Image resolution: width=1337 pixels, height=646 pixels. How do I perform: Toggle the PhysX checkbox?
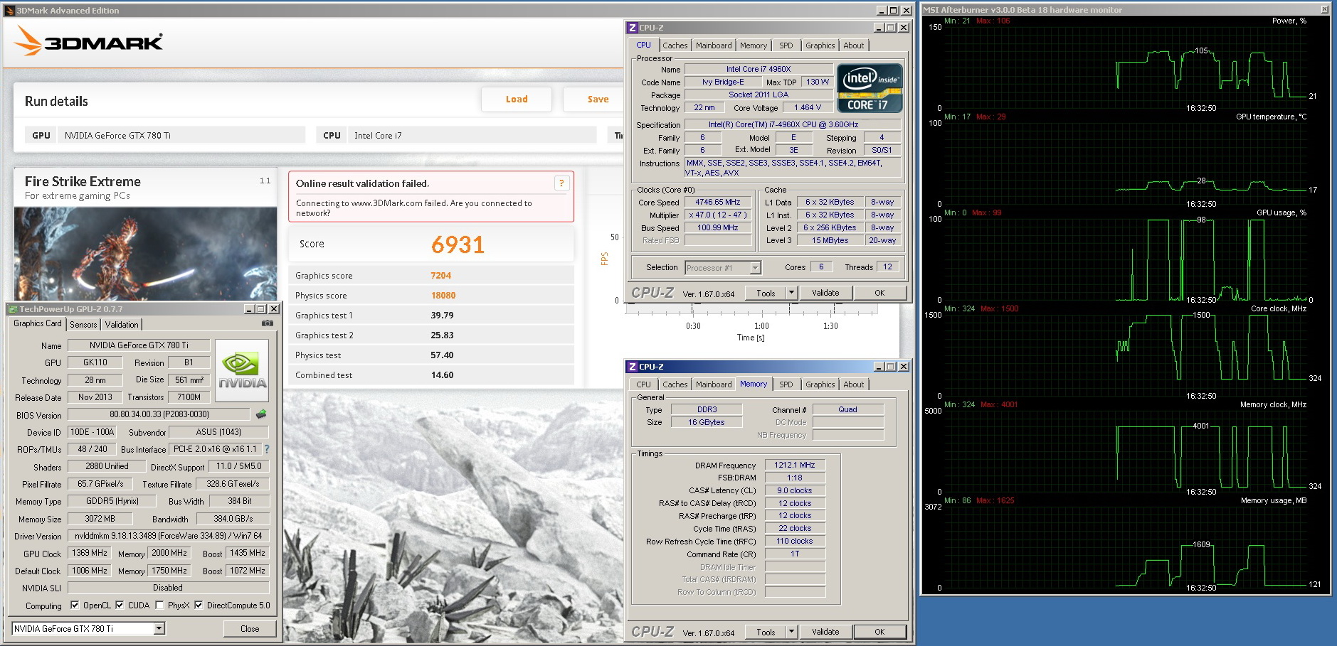[x=159, y=605]
